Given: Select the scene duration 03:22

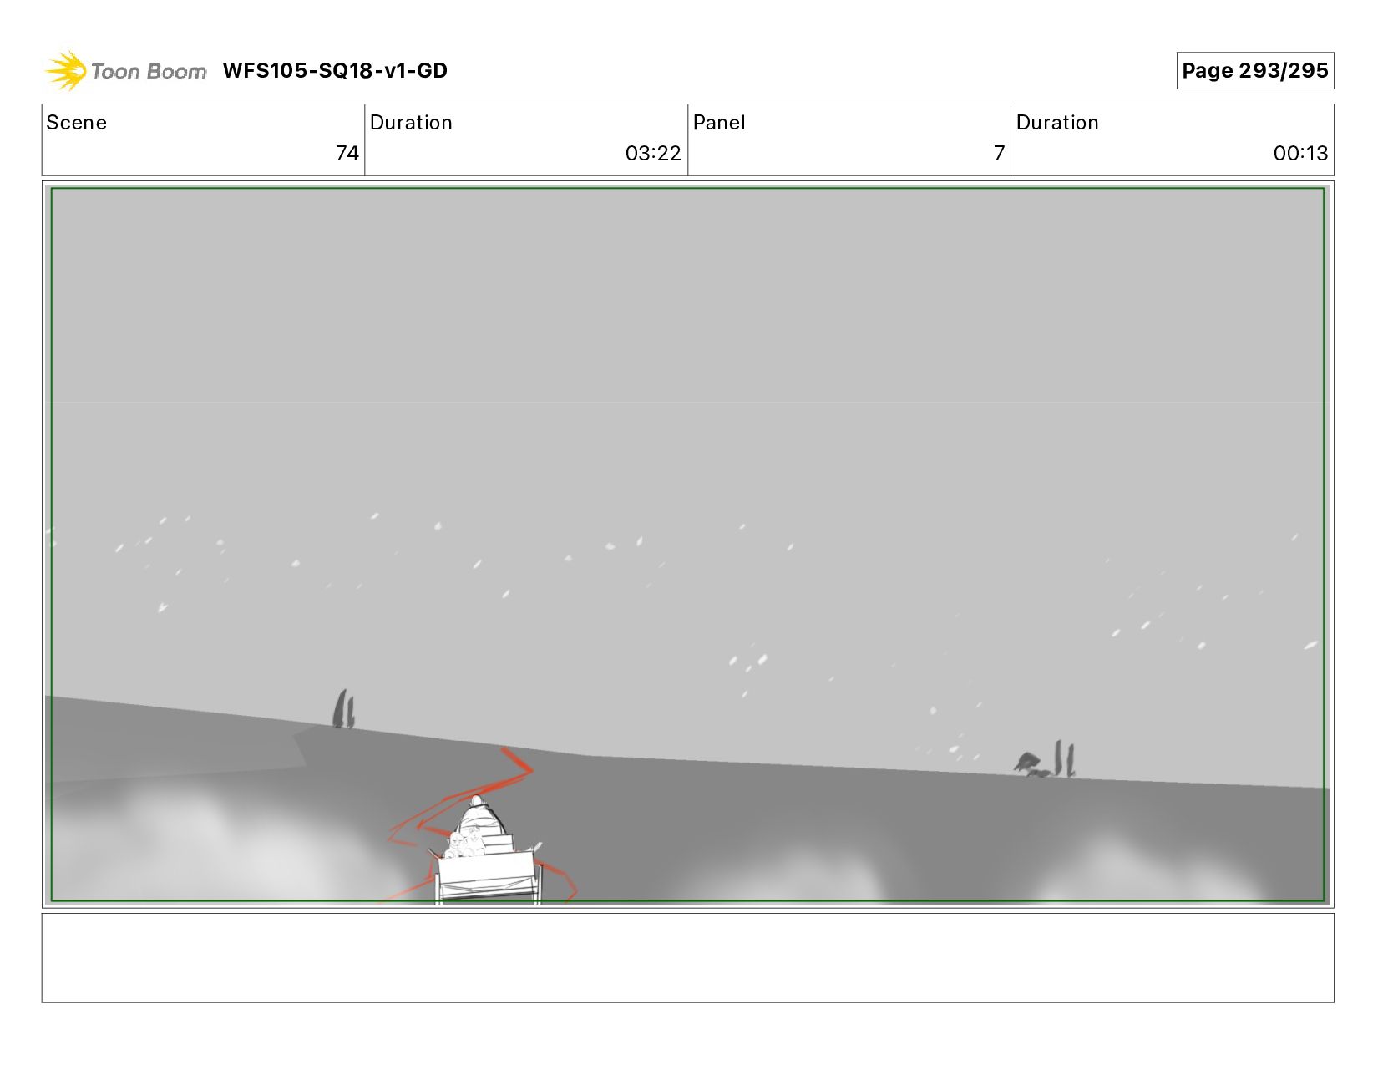Looking at the screenshot, I should click(653, 154).
